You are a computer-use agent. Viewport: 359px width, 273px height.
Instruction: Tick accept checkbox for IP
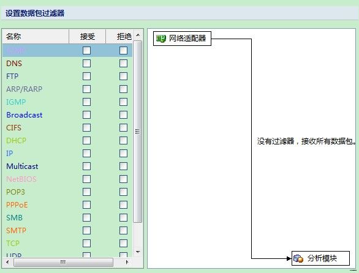[x=86, y=153]
